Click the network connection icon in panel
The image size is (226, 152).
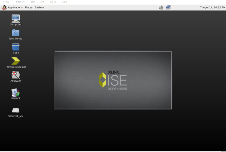(x=168, y=8)
